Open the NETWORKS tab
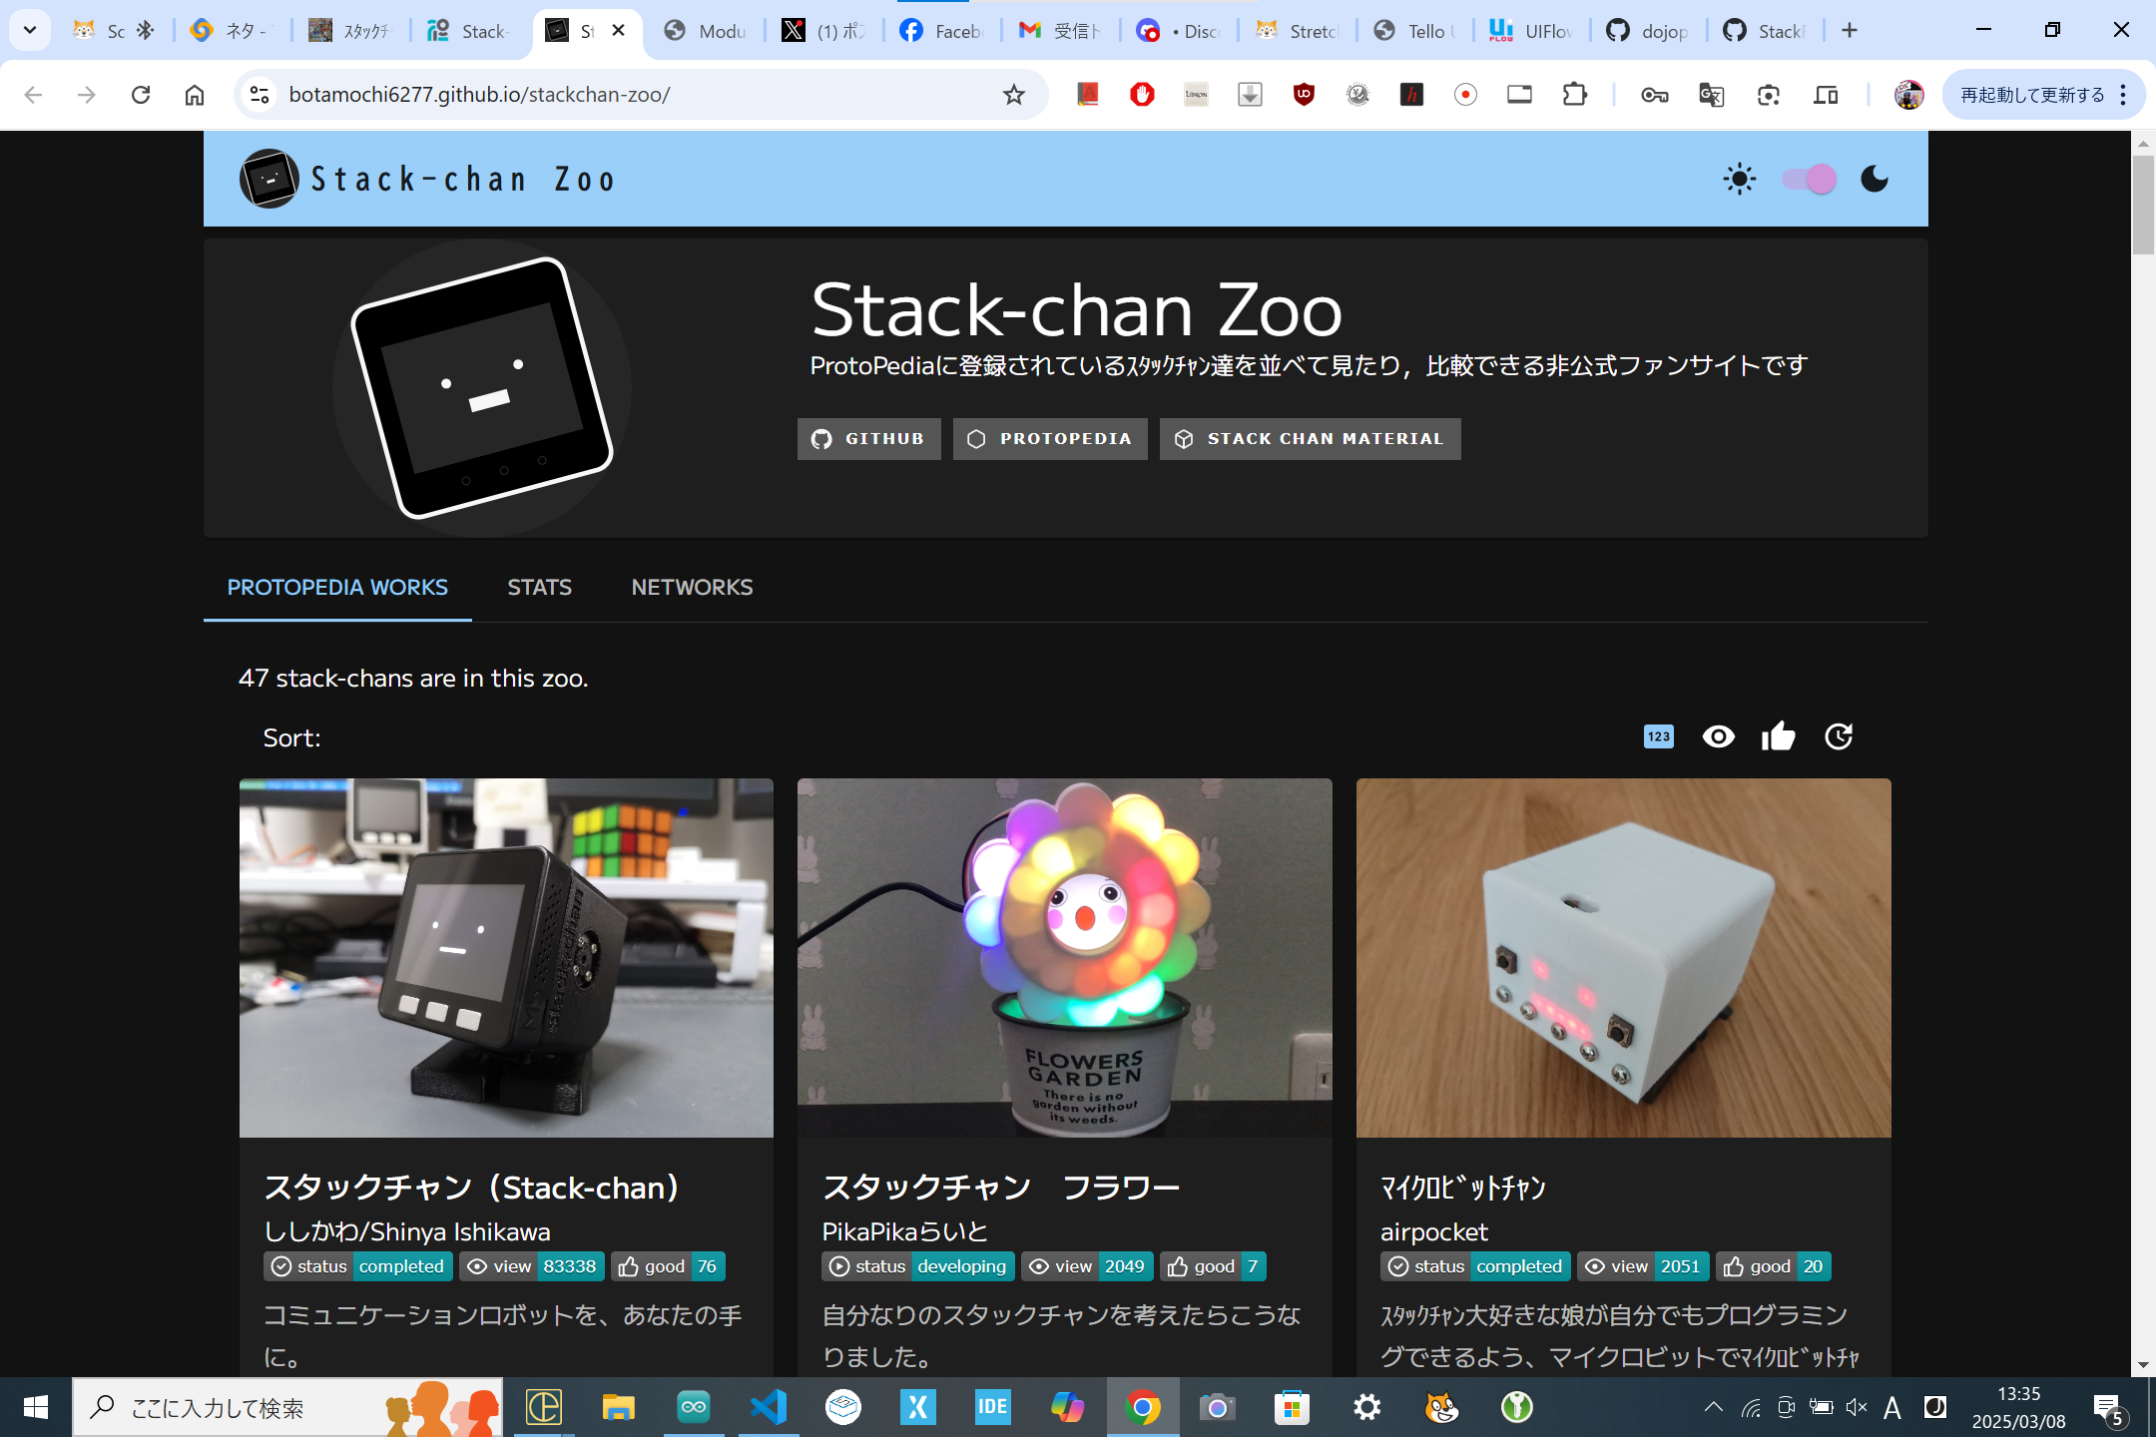The image size is (2156, 1437). [692, 588]
